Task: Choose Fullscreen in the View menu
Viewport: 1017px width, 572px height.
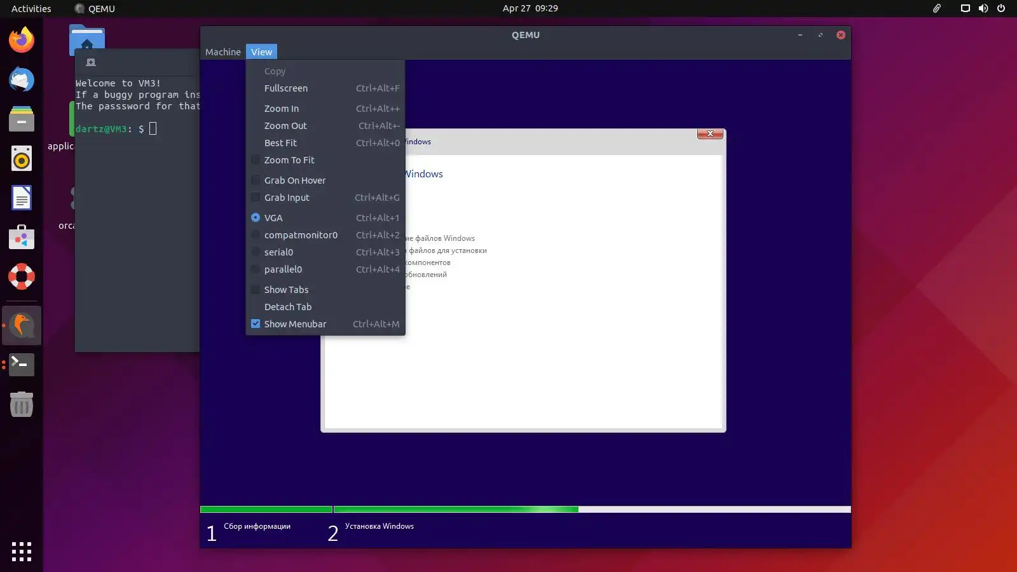Action: pos(325,88)
